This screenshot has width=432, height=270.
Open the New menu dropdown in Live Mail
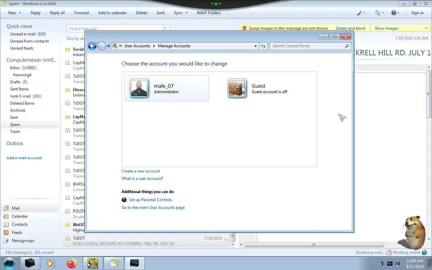pos(15,13)
